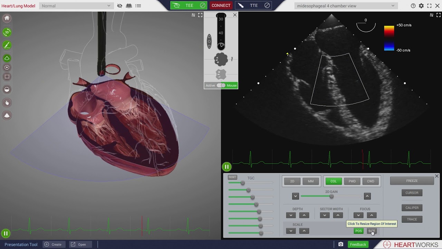Enable POS region of interest mode
Viewport: 442px width, 249px height.
click(x=359, y=231)
